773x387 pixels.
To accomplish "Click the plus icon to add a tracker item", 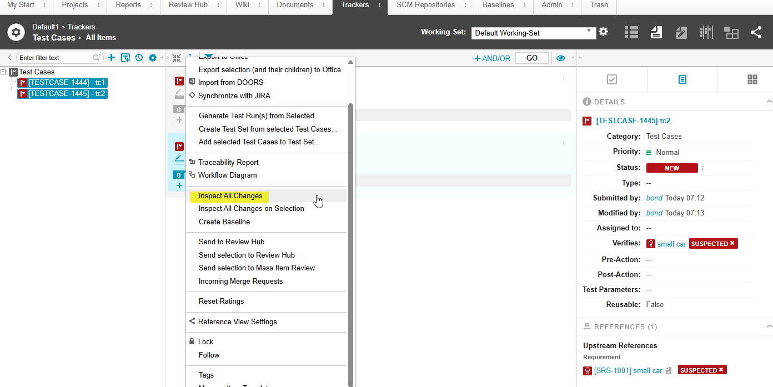I will (x=111, y=57).
